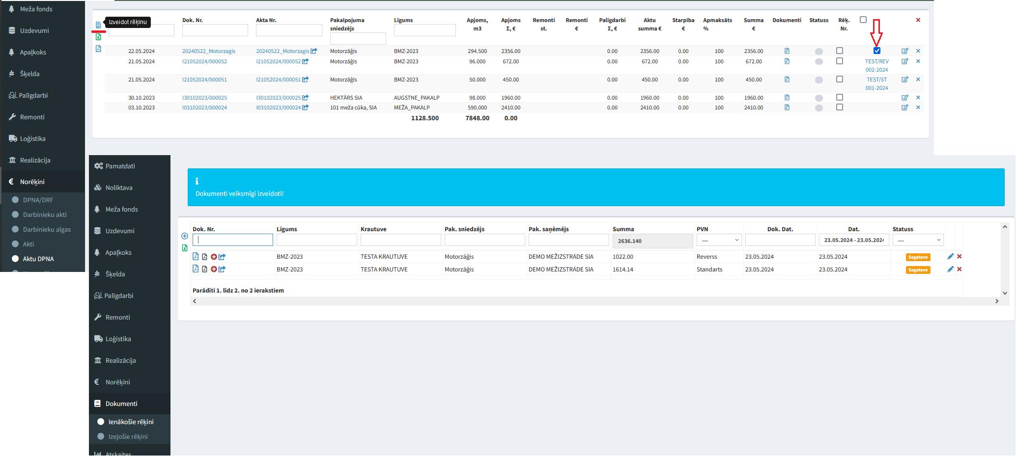Click the horizontal scrollbar right arrow
This screenshot has height=457, width=1016.
pos(996,301)
